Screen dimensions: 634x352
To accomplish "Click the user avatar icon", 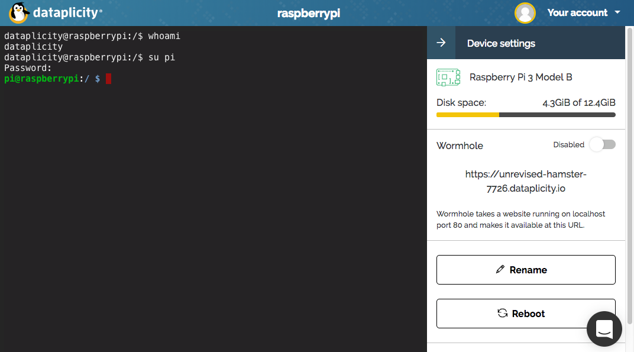I will 525,13.
